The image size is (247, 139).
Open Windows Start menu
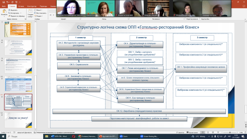click(x=3, y=136)
